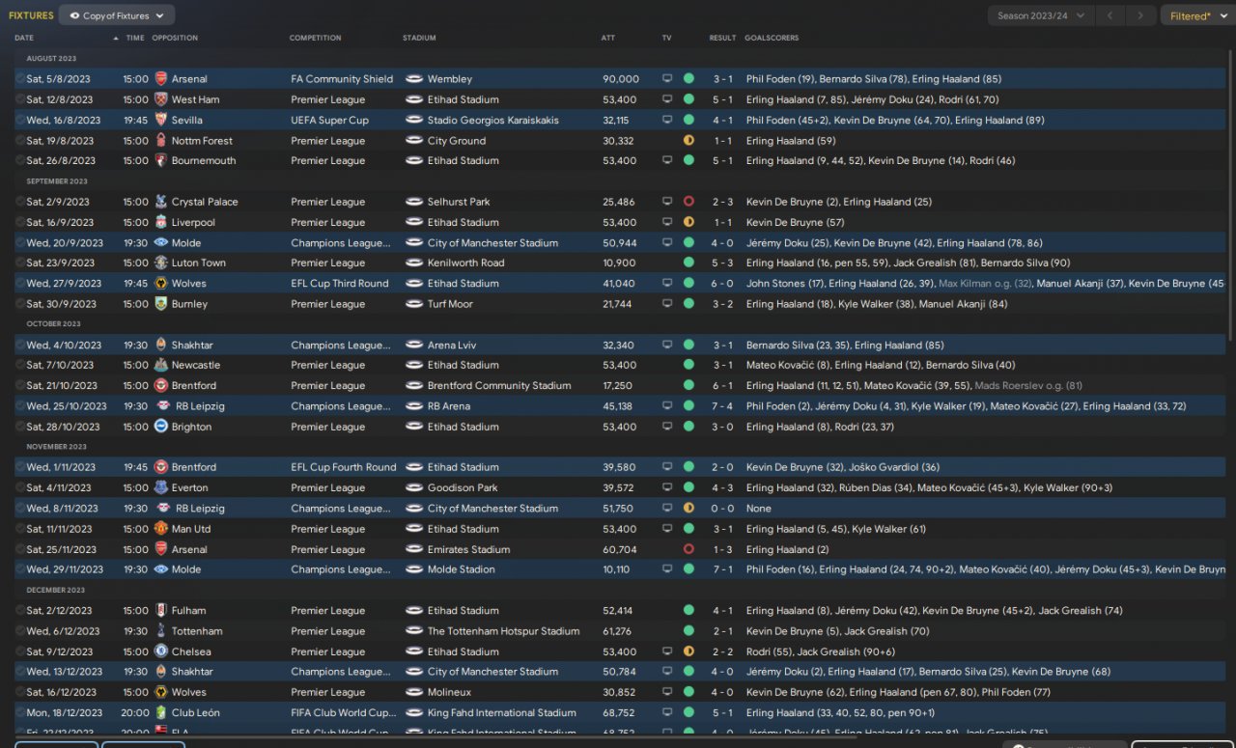Click the Date column sort arrow
This screenshot has width=1236, height=748.
[117, 38]
